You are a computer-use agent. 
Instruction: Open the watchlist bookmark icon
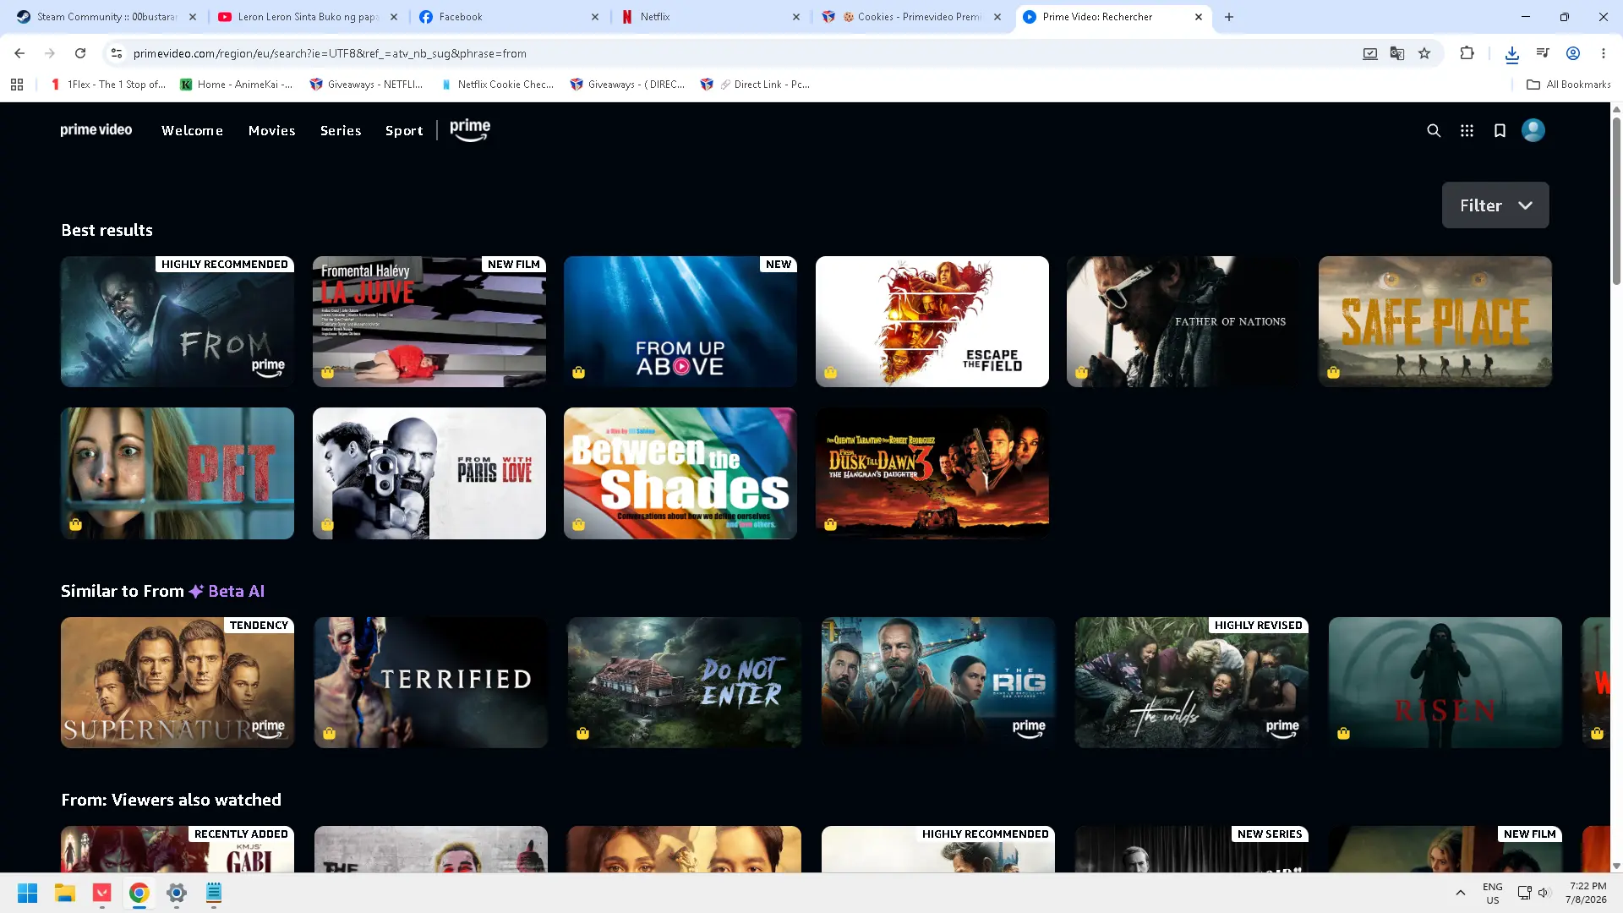(1500, 130)
